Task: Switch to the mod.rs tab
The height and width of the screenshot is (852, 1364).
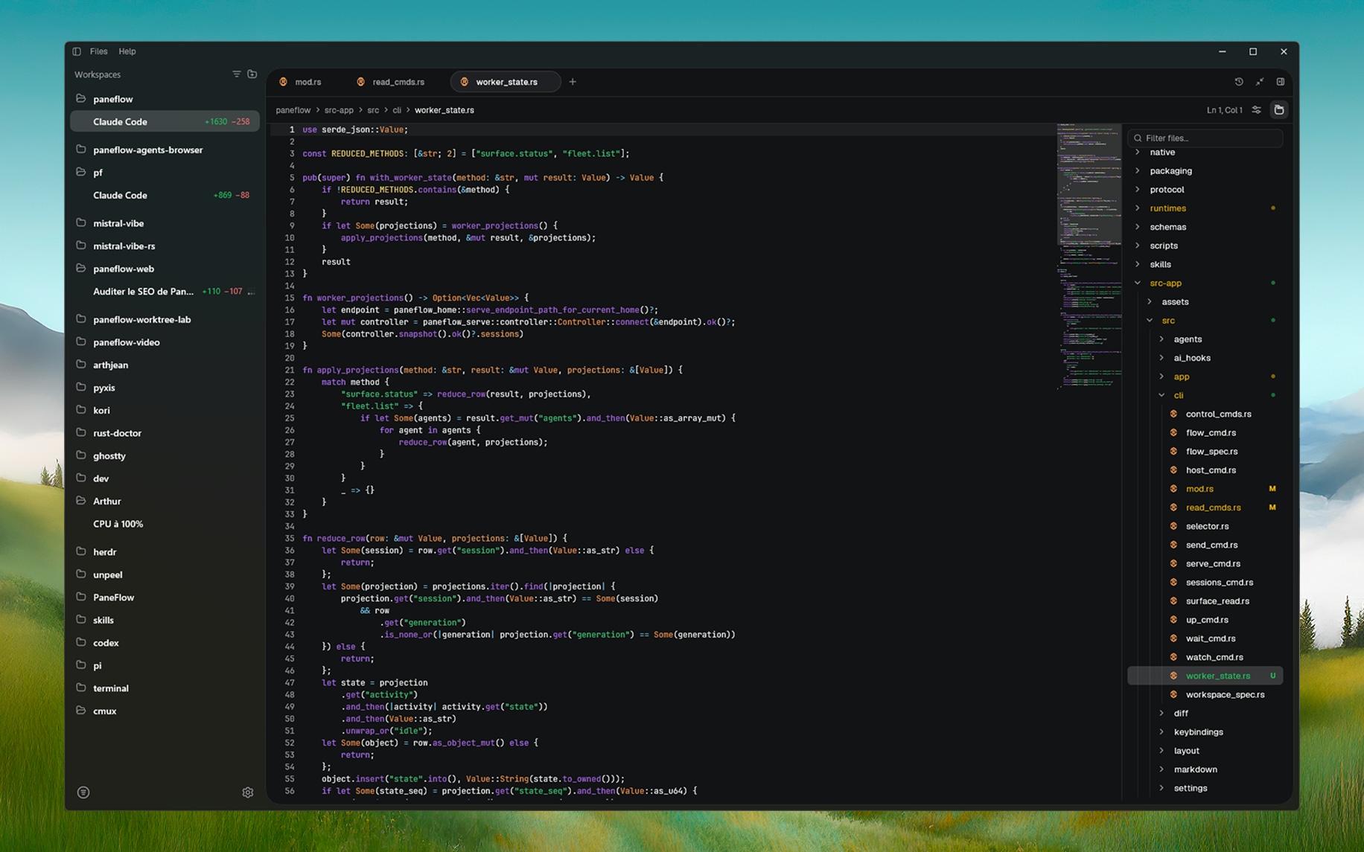Action: [301, 82]
